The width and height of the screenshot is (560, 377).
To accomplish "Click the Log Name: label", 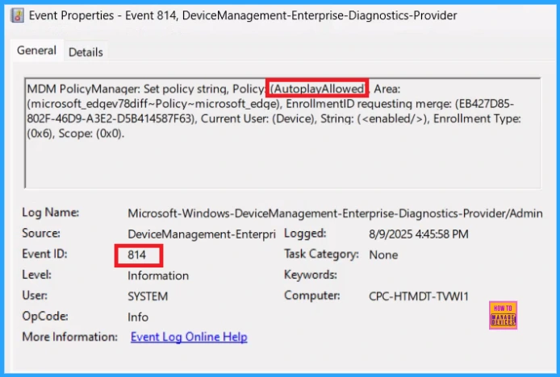I will [51, 213].
